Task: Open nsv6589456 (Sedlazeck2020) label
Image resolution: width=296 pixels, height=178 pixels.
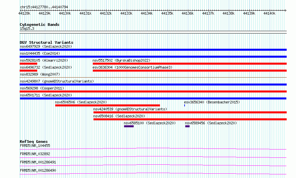Action: tap(211, 123)
